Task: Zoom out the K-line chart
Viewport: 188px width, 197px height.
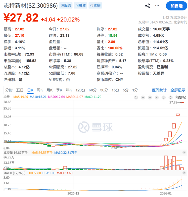Action: coord(150,98)
